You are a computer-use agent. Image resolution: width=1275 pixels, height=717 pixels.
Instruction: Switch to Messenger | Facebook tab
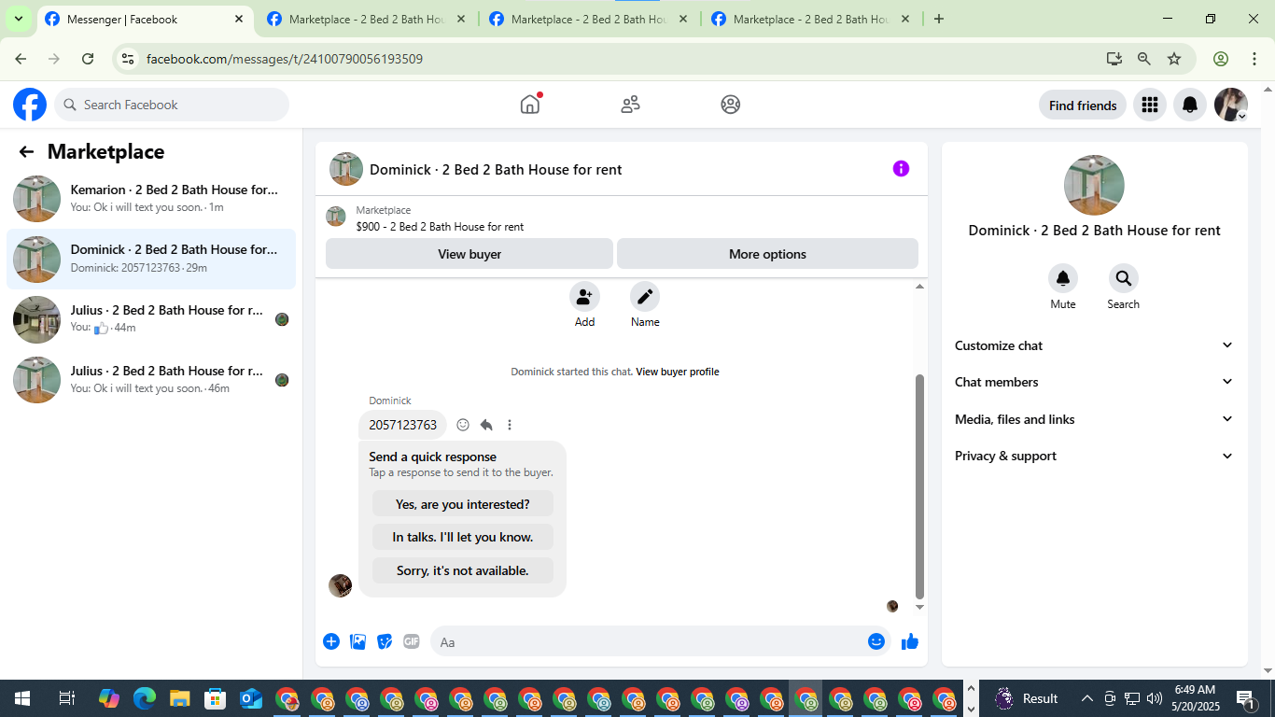(145, 19)
